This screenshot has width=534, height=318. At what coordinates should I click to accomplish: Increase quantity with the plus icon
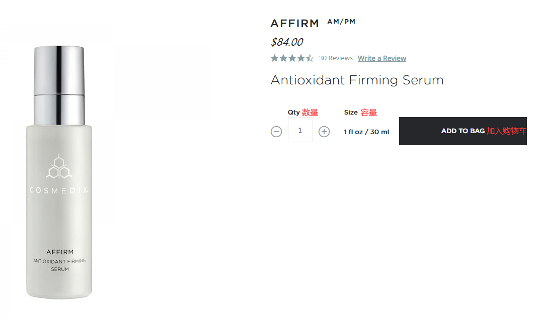(324, 132)
